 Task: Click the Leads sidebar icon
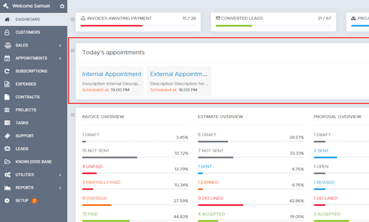[7, 149]
